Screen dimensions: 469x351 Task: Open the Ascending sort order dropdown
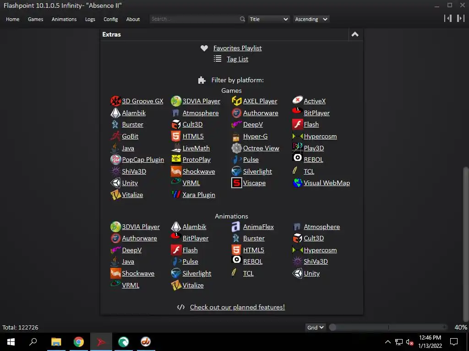[x=311, y=19]
